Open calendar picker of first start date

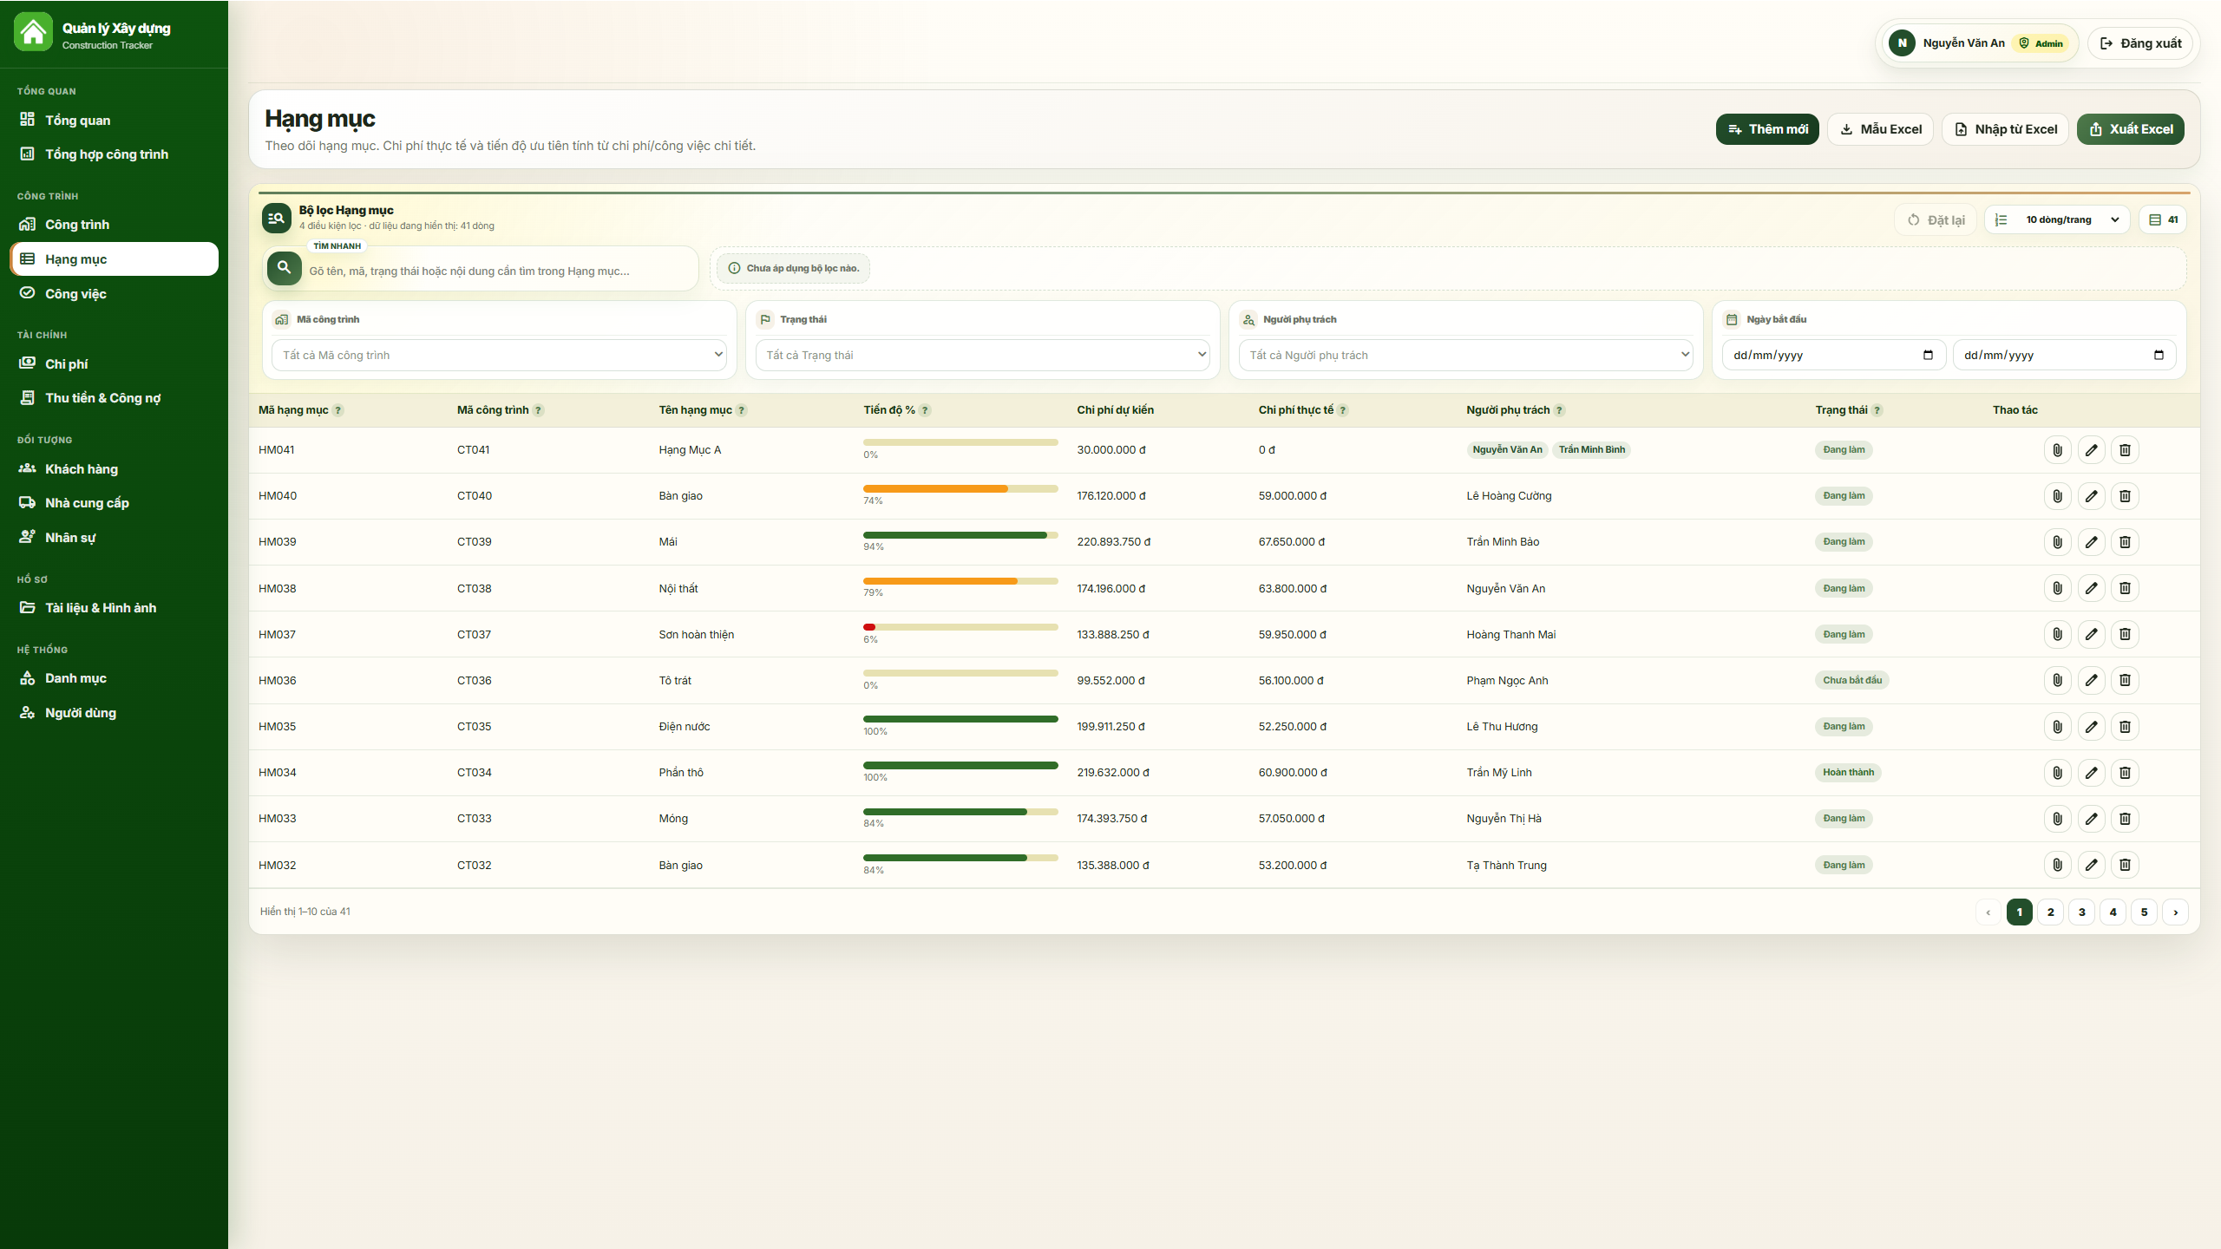(1928, 355)
